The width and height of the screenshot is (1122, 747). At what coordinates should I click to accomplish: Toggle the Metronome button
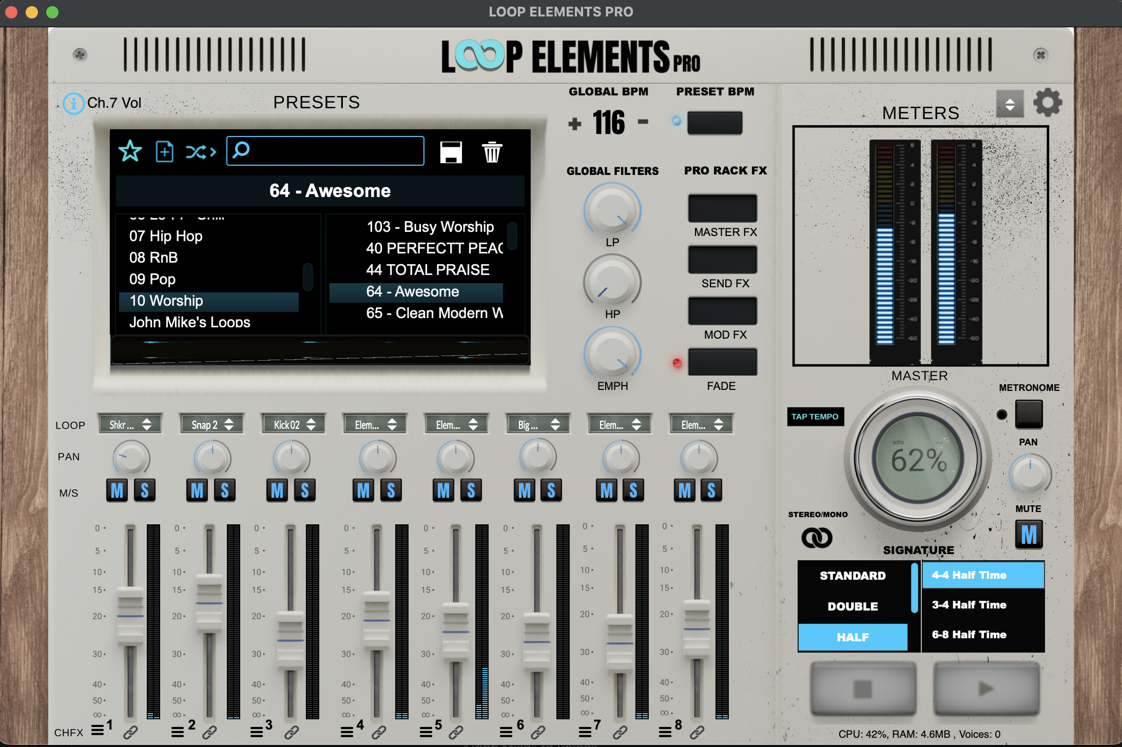click(x=1029, y=414)
